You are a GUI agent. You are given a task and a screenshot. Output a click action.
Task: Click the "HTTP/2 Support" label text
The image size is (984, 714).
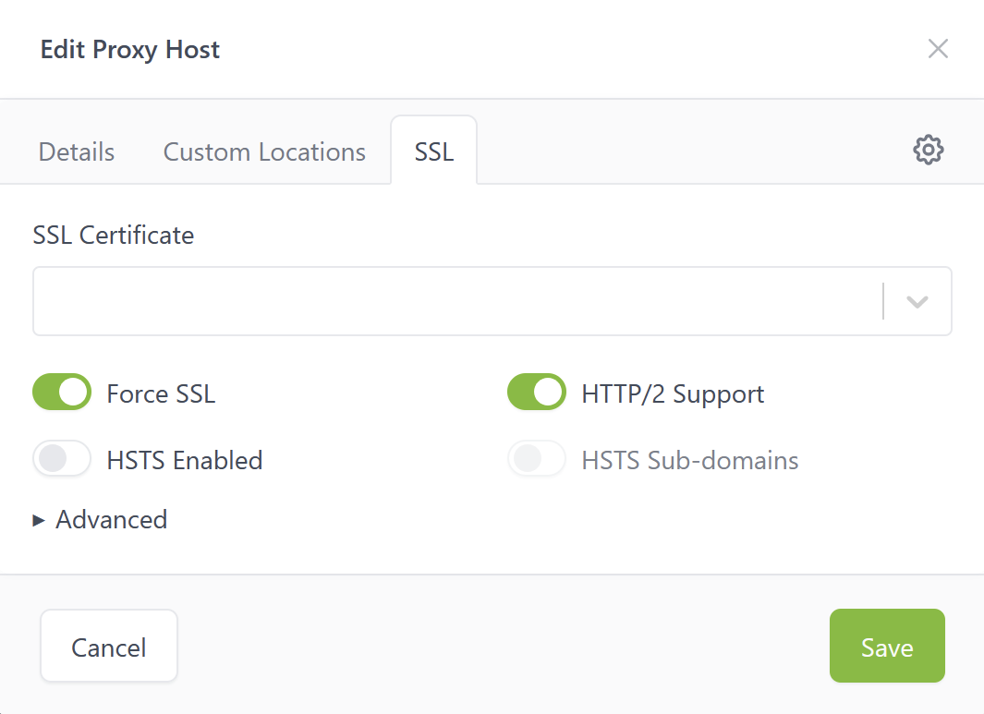click(673, 393)
